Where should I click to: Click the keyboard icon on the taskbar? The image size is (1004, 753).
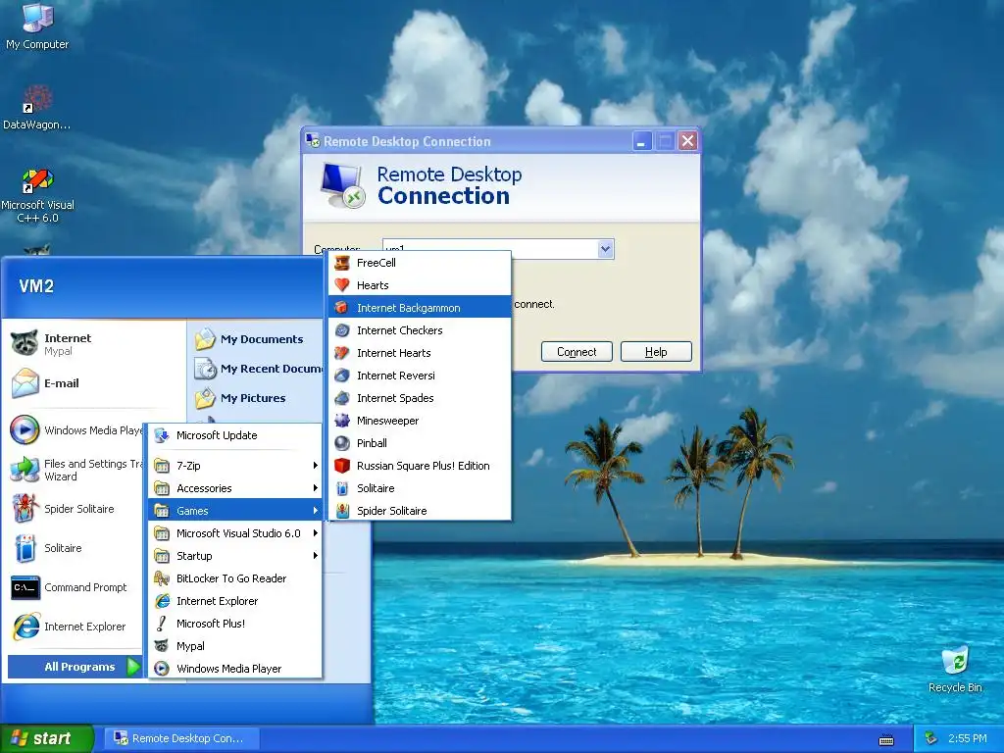(886, 740)
